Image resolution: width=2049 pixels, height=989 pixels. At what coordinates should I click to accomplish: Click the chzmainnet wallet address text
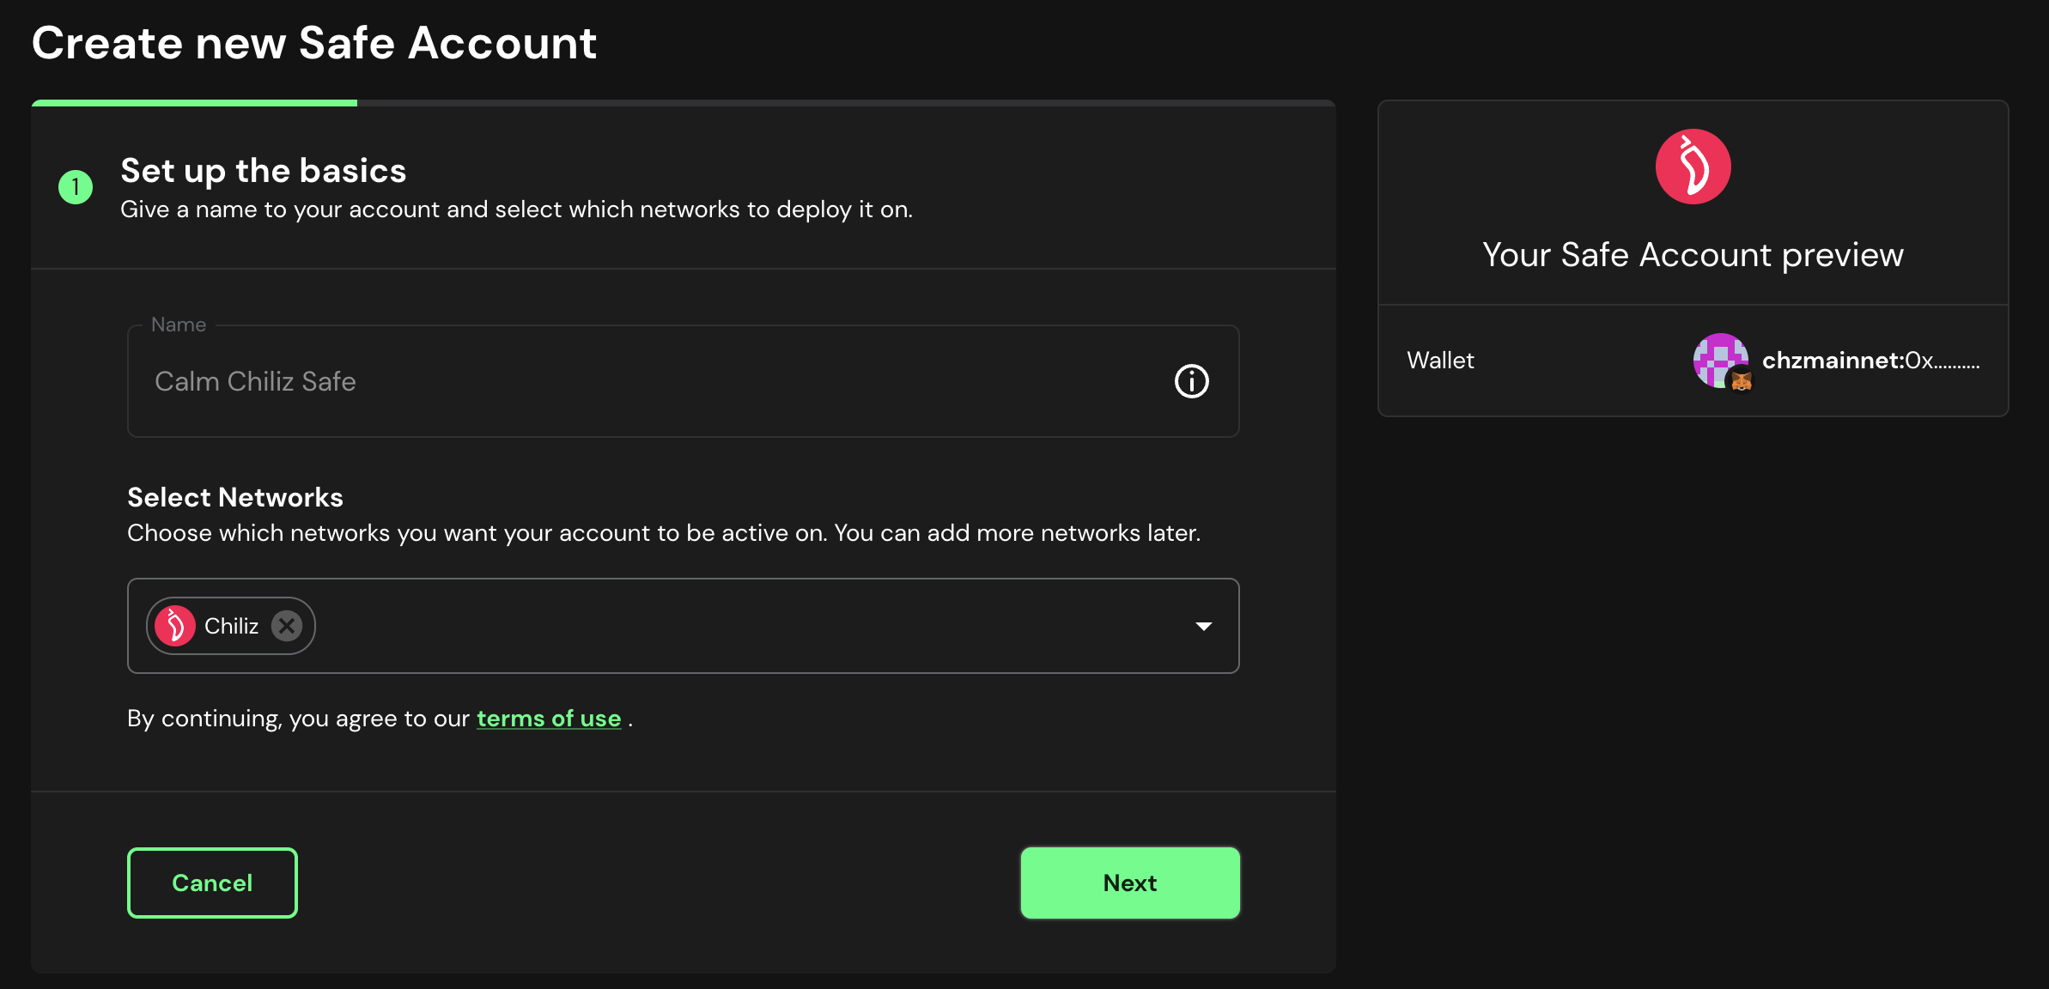1870,361
